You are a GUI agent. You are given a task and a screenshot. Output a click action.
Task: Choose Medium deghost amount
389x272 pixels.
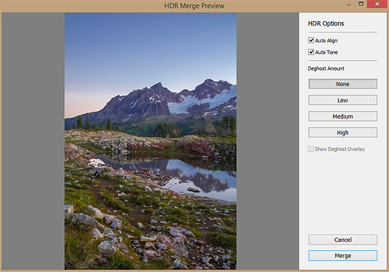click(x=342, y=116)
